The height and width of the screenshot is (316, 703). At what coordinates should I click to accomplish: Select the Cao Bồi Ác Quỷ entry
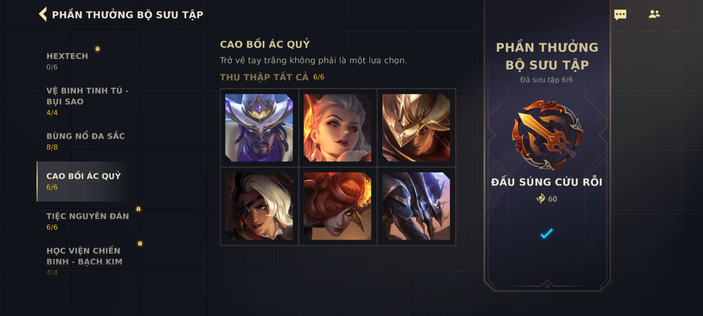coord(83,181)
